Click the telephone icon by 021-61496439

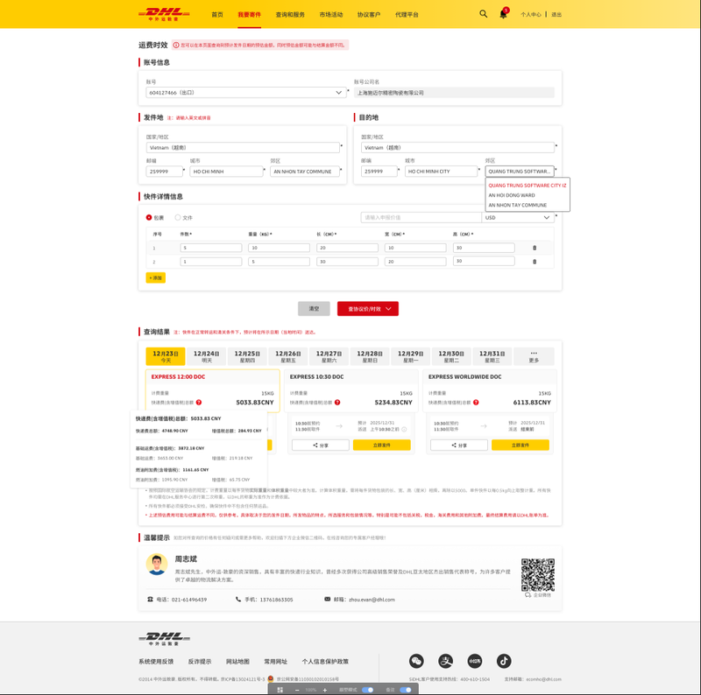[x=150, y=599]
